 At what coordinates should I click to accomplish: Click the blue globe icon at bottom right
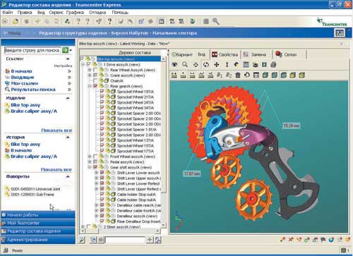coord(331,240)
